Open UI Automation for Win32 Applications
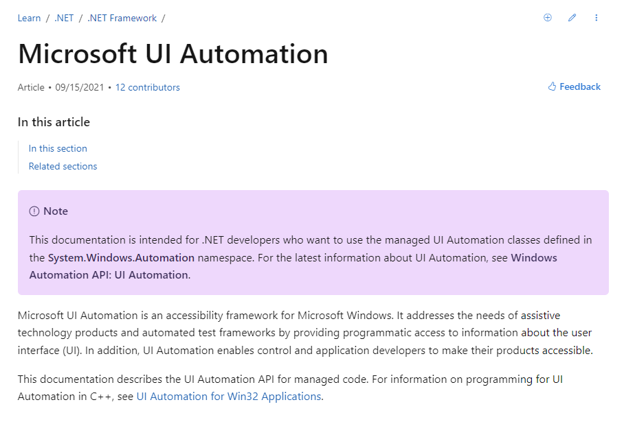This screenshot has height=422, width=635. point(228,397)
